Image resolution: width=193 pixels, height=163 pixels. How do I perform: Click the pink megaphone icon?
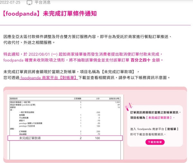tap(129, 105)
